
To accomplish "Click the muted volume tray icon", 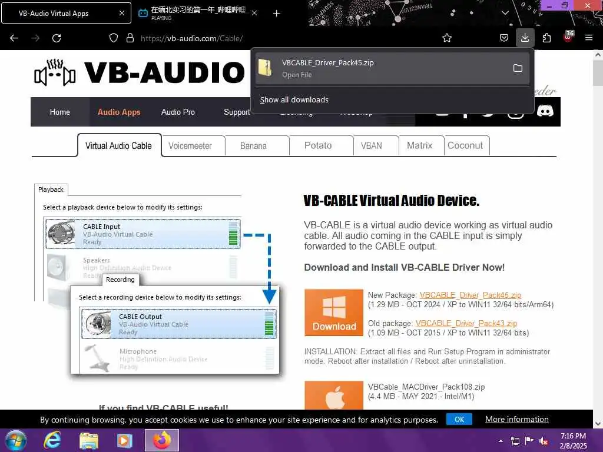I will 544,441.
